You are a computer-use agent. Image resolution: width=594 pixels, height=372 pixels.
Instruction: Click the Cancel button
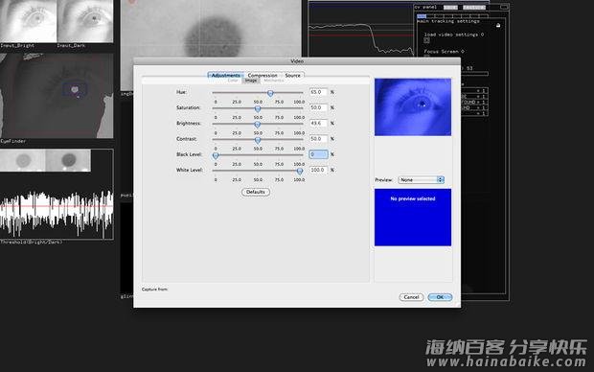pyautogui.click(x=411, y=297)
